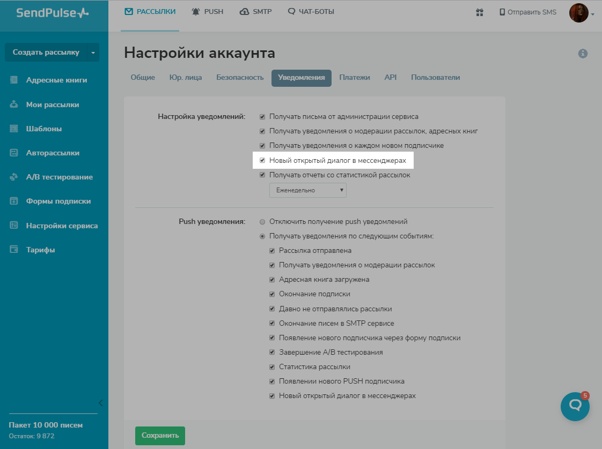Toggle push checkbox Давно не отправлялись рассылки
The height and width of the screenshot is (449, 602).
pyautogui.click(x=272, y=309)
